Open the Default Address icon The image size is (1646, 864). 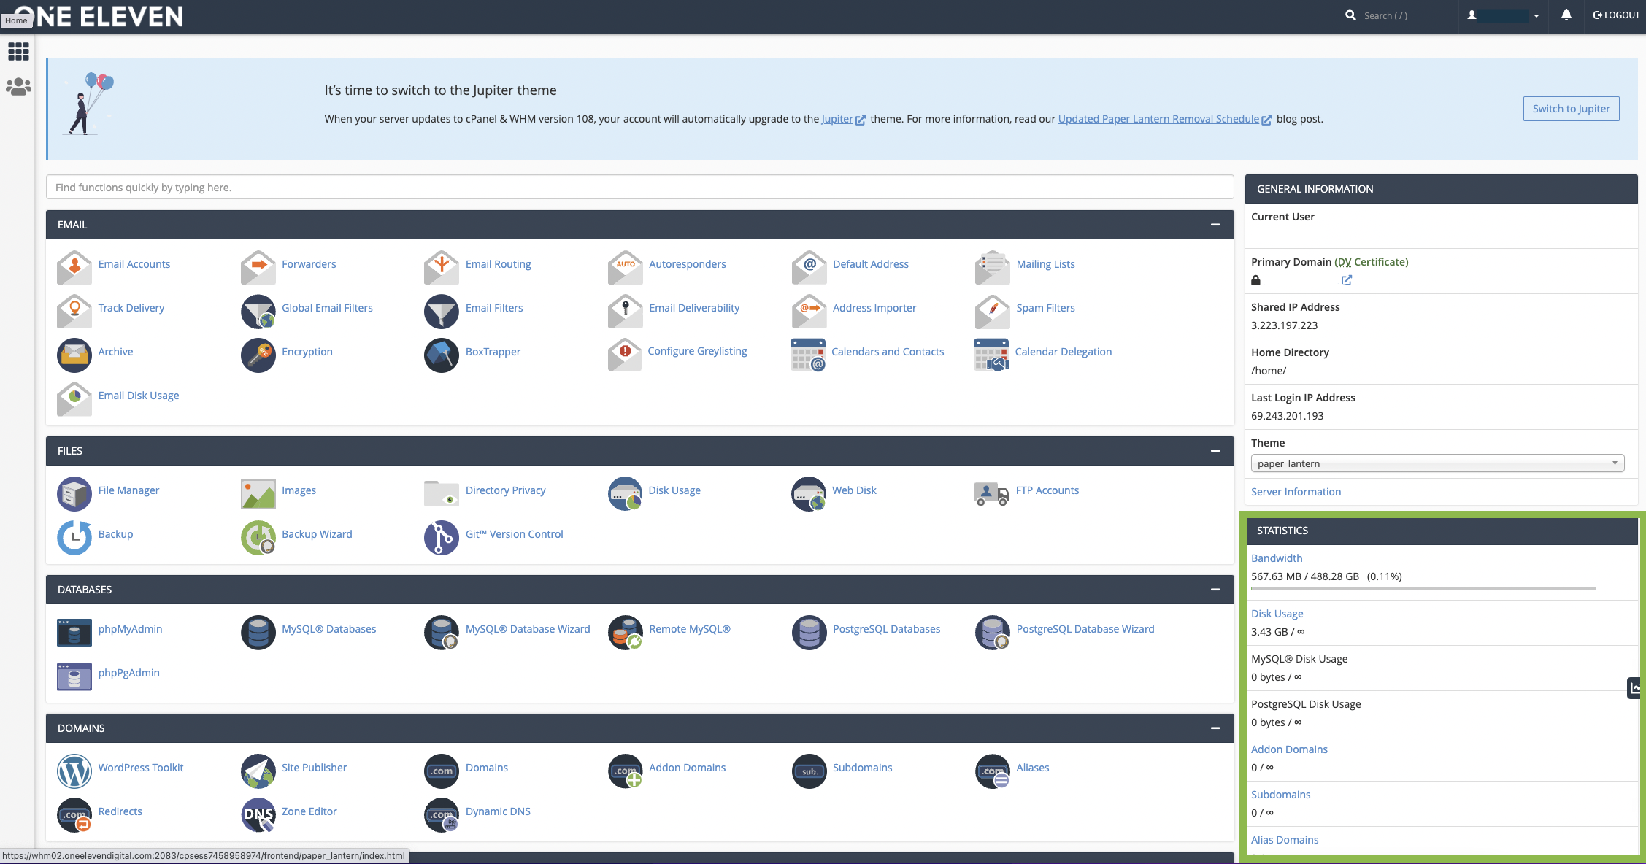[x=809, y=268]
